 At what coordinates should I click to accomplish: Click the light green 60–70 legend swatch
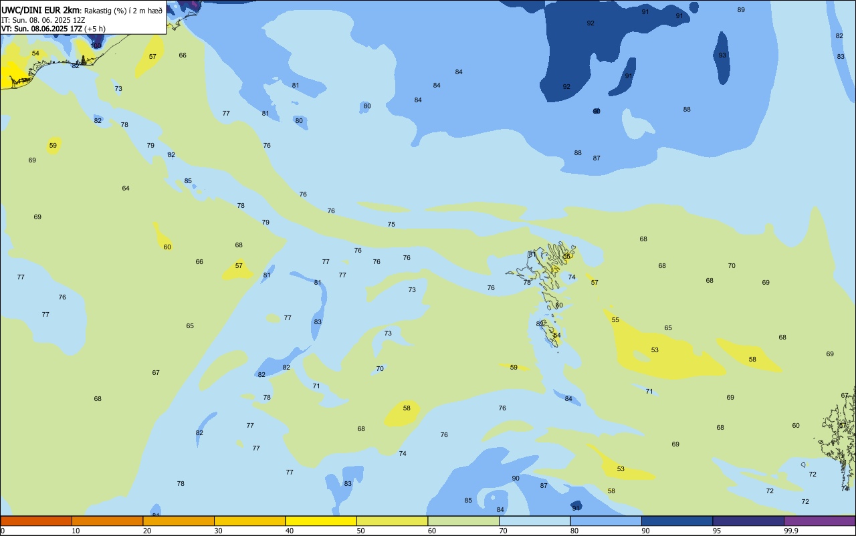pos(463,521)
